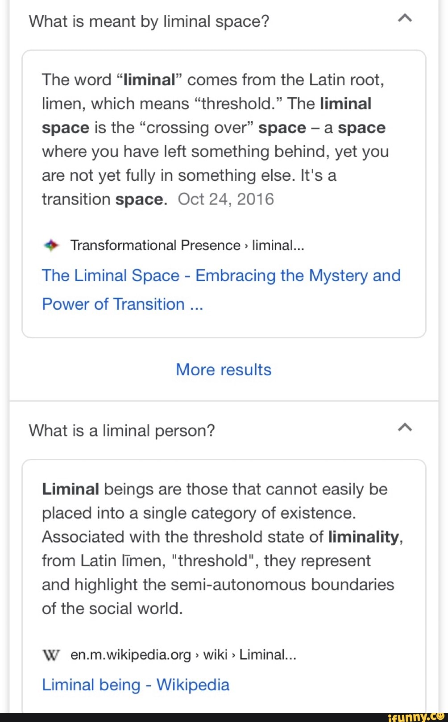Click the Transformational Presence favicon
The height and width of the screenshot is (722, 448).
51,245
